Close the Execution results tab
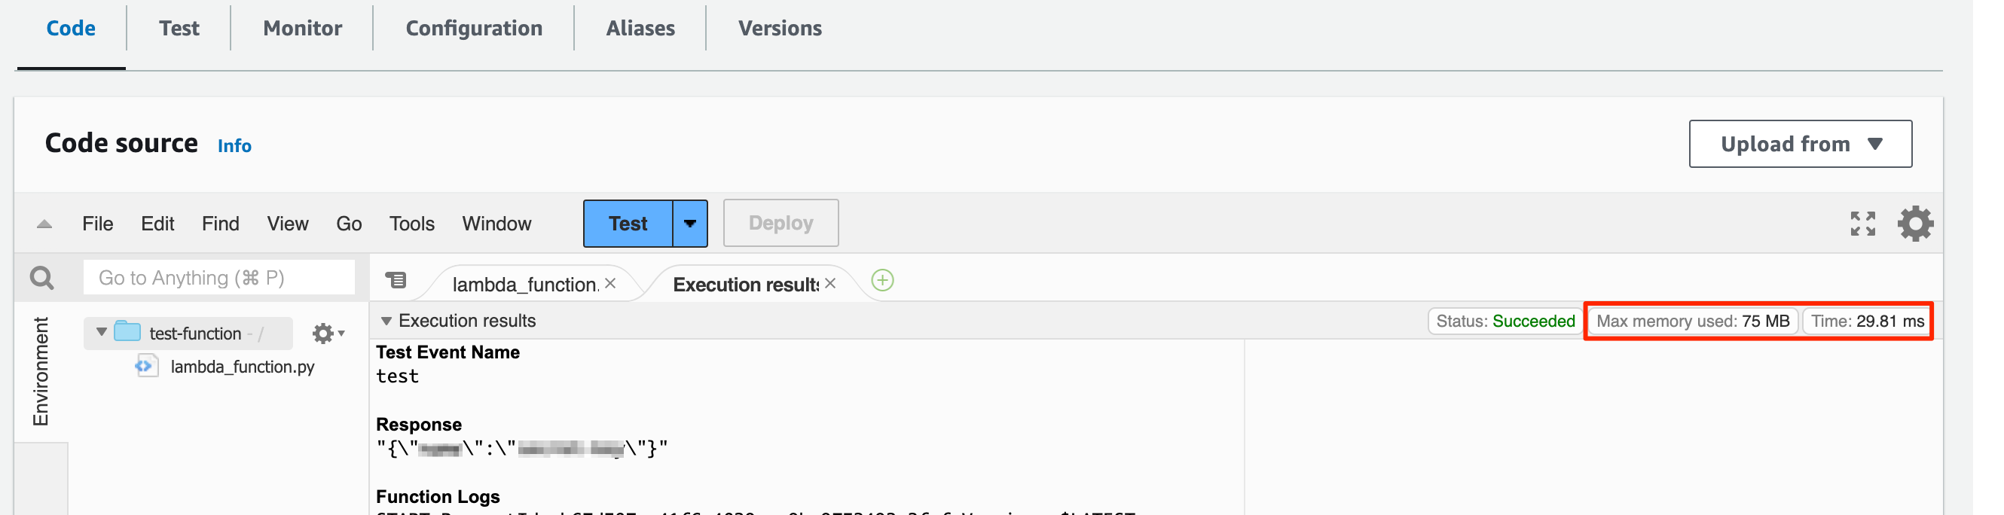Screen dimensions: 2004x515 tap(830, 284)
